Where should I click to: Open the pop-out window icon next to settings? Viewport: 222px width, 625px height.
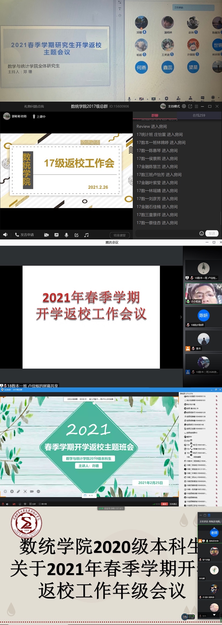(190, 106)
